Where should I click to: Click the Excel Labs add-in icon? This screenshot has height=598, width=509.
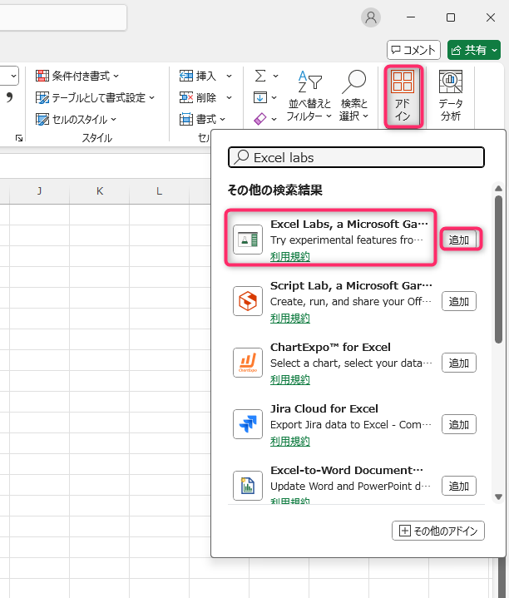247,240
